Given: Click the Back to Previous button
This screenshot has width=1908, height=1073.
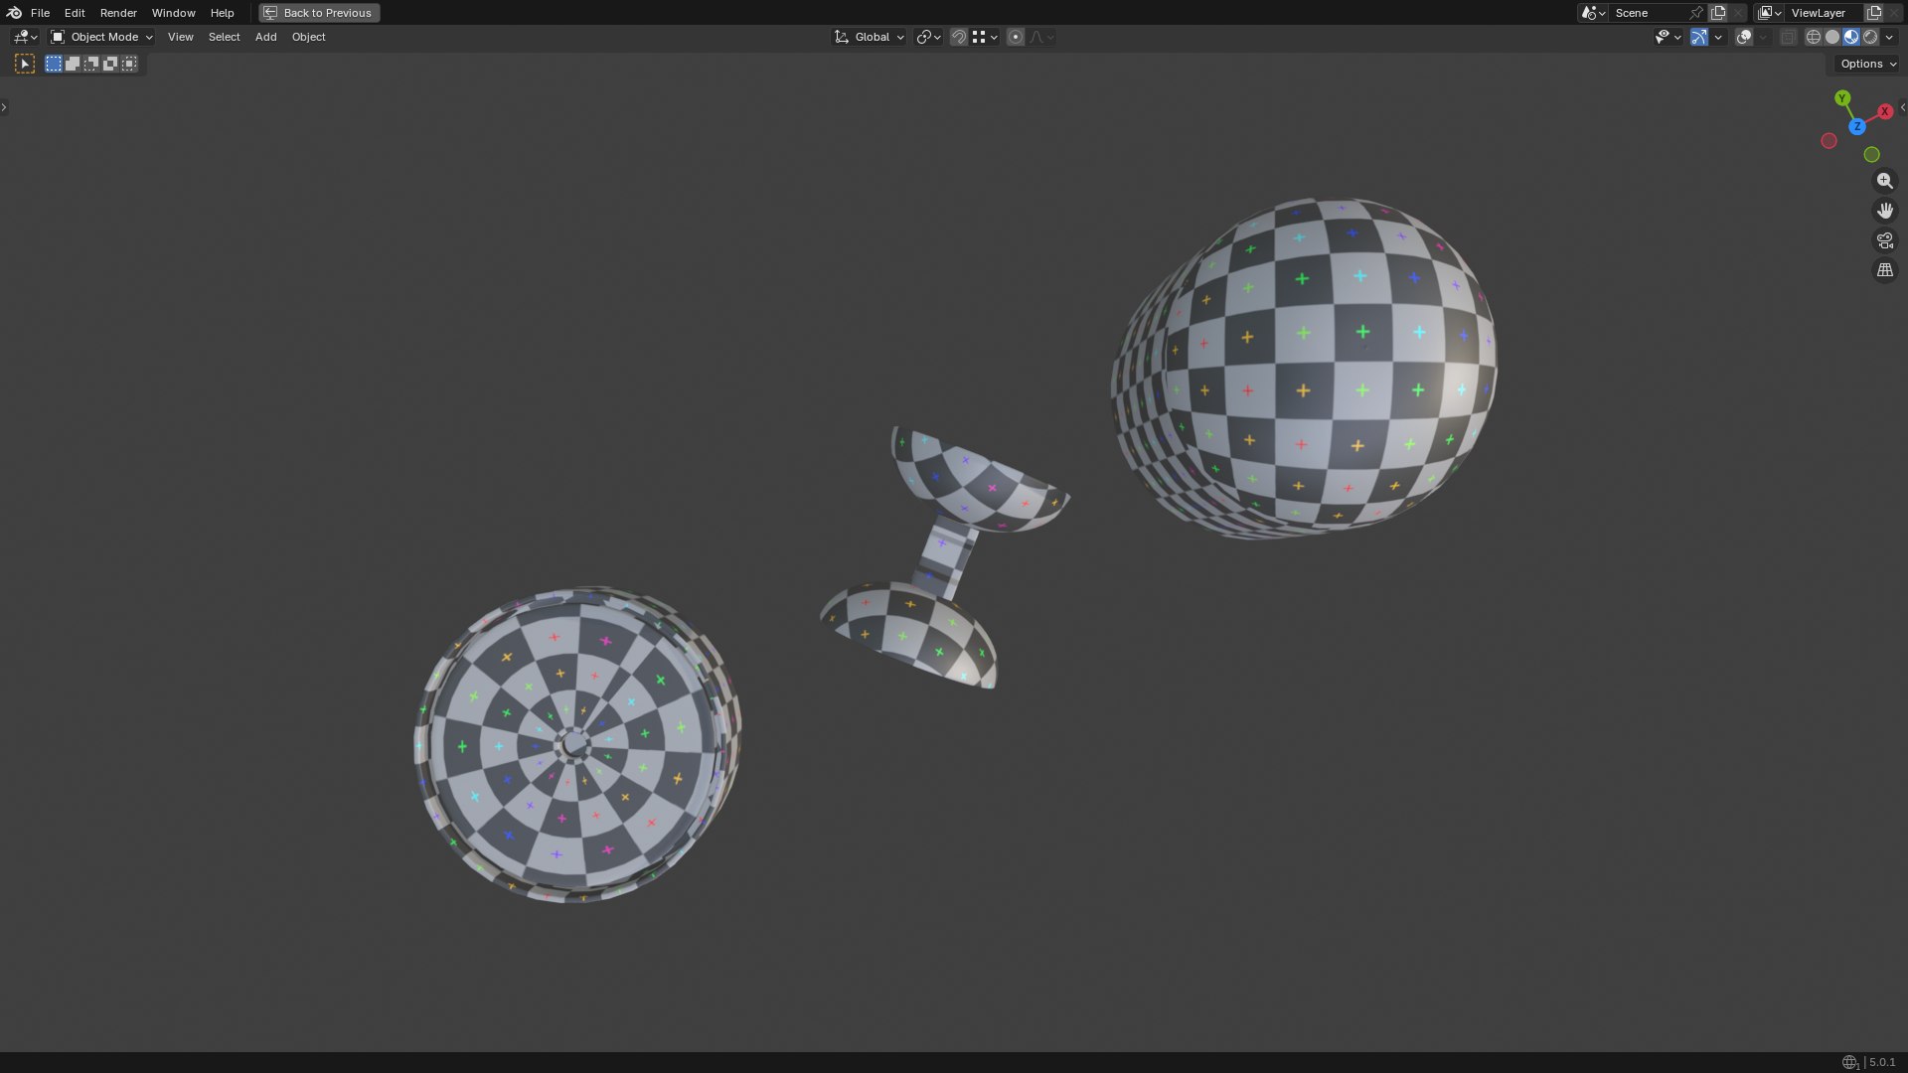Looking at the screenshot, I should point(319,13).
